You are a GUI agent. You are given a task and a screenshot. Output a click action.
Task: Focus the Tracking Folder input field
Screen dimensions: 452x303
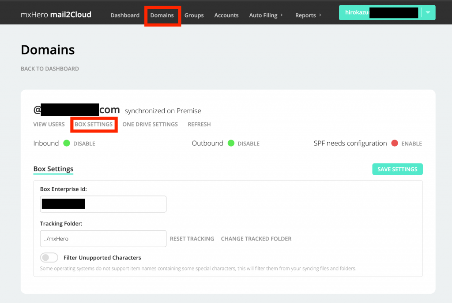point(103,239)
